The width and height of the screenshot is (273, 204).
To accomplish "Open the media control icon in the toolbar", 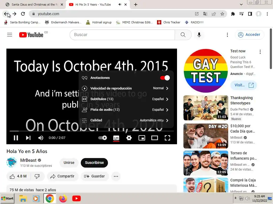I will coord(242,14).
